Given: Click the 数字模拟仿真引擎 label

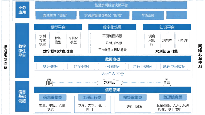Looking at the screenshot, I should point(58,51).
